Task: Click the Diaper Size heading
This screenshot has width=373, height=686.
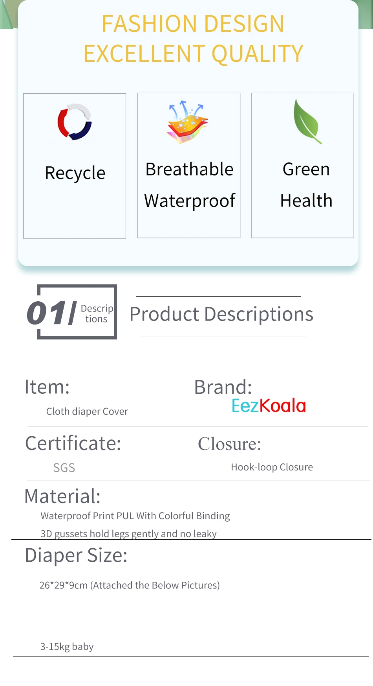Action: click(76, 556)
